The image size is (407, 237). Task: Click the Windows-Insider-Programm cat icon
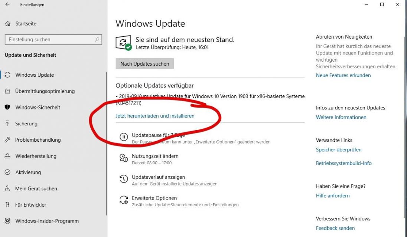click(7, 221)
